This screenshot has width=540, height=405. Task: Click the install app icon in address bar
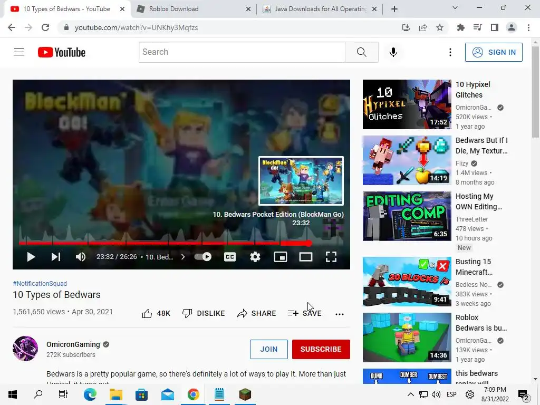tap(406, 27)
